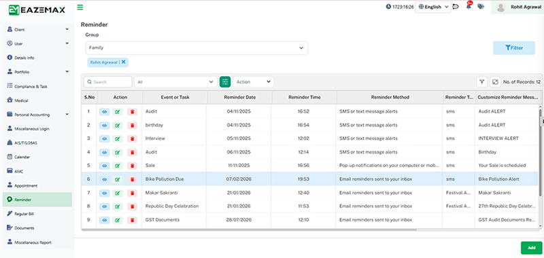Screen dimensions: 544x258
Task: Open Regular Bill in the sidebar
Action: point(37,214)
